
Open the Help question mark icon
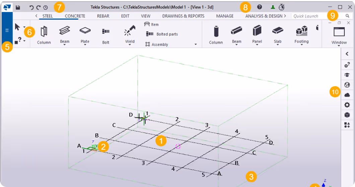pos(260,7)
